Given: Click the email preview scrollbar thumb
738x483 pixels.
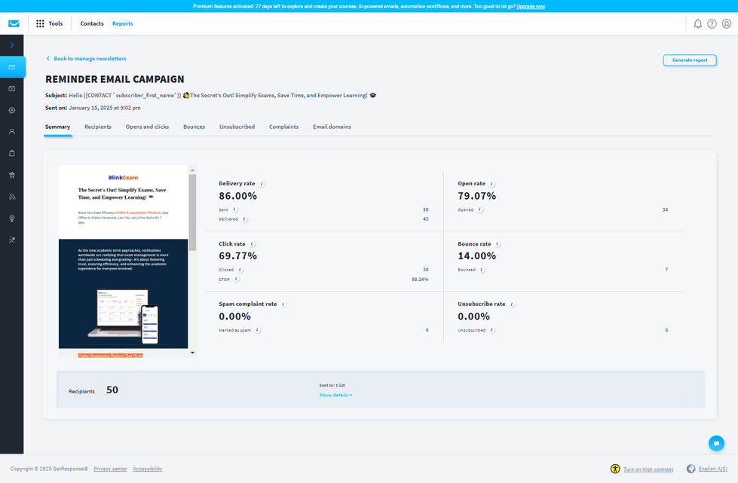Looking at the screenshot, I should tap(192, 212).
